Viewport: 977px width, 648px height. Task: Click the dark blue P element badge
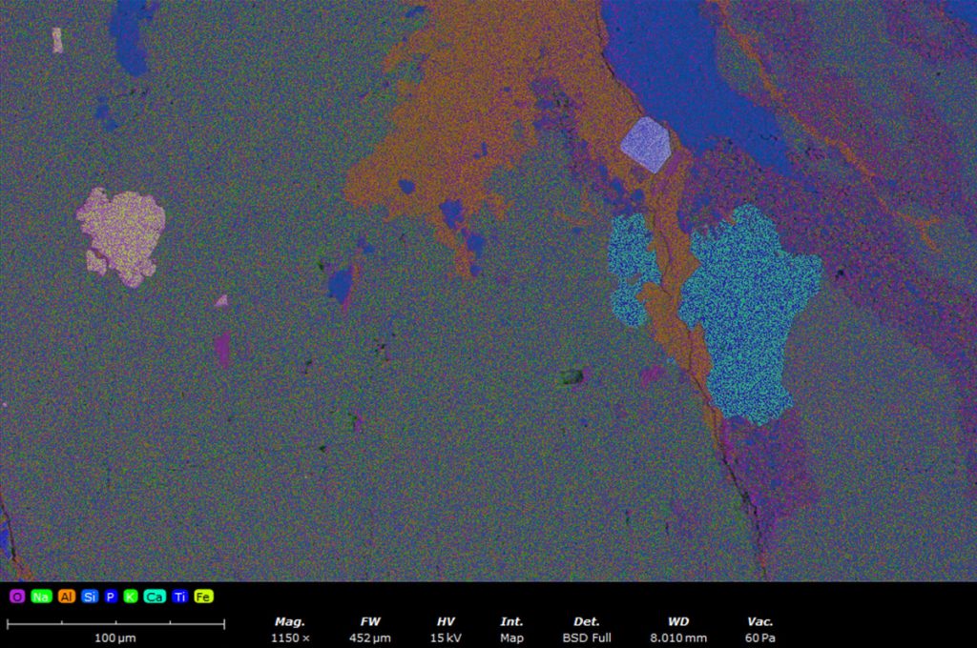111,597
